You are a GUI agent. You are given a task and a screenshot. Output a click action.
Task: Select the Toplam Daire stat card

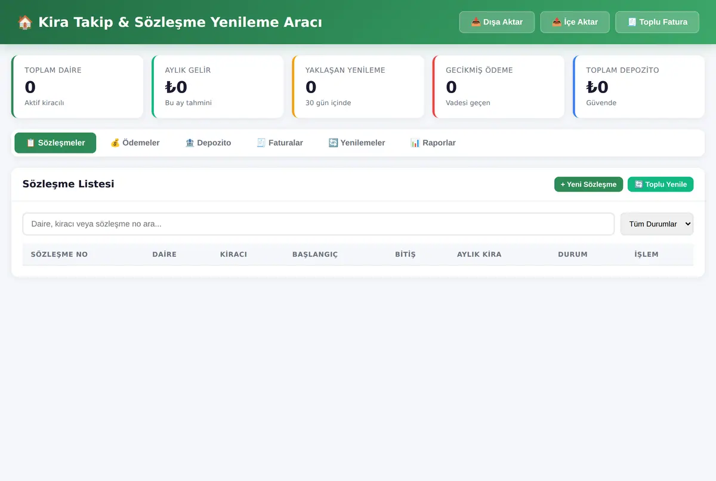point(78,87)
